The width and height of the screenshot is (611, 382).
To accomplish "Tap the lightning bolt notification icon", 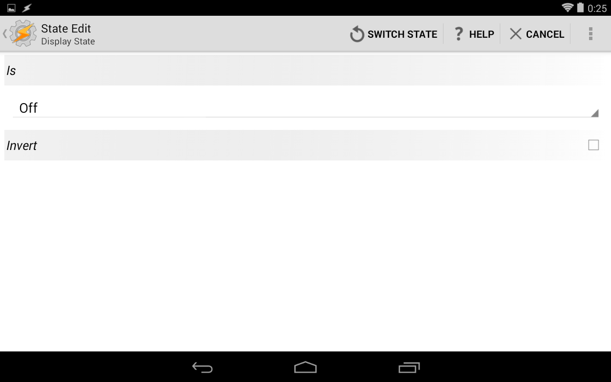I will point(27,8).
